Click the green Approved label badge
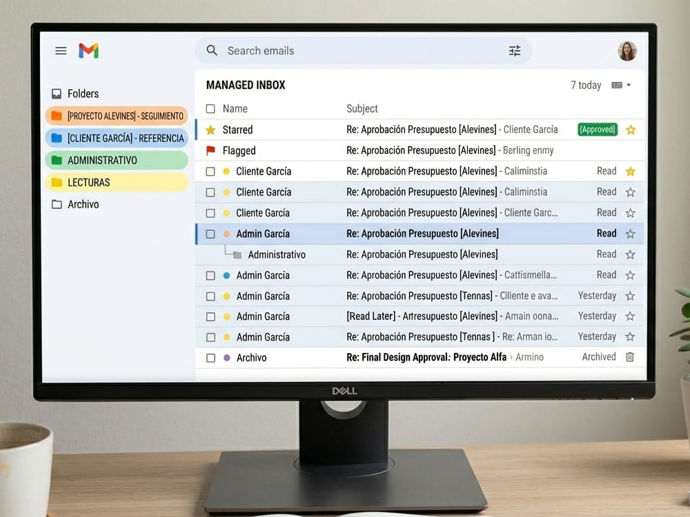This screenshot has height=517, width=690. click(x=597, y=130)
